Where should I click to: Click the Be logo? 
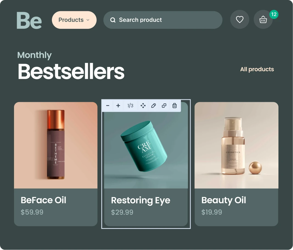29,20
